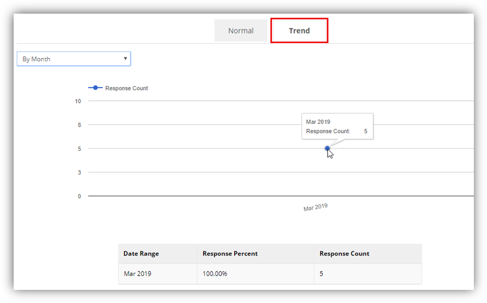487x303 pixels.
Task: Click the Mar 2019 title in the tooltip
Action: click(318, 122)
